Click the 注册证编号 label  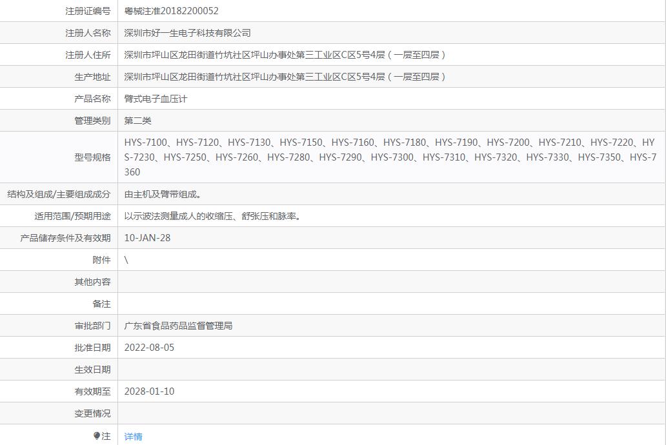(x=88, y=11)
